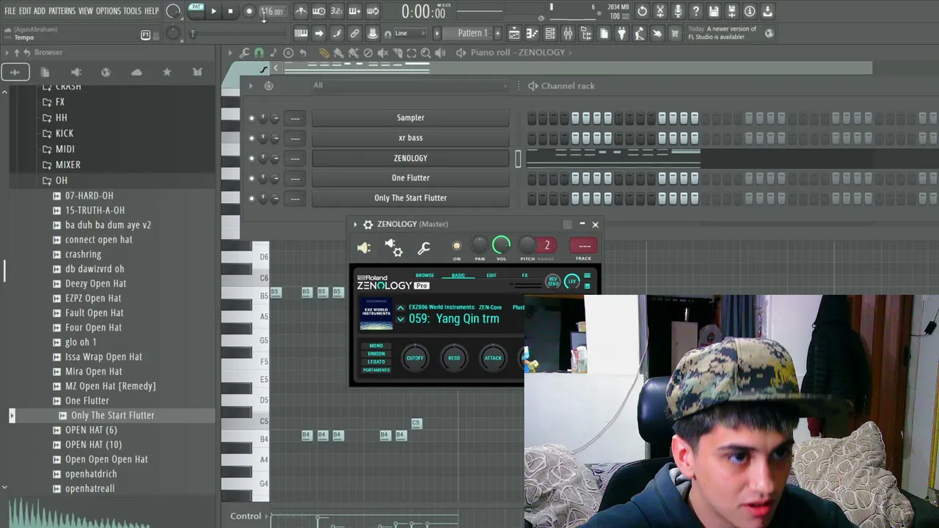Toggle PAT/SONG mode switch
Viewport: 939px width, 528px height.
point(196,10)
